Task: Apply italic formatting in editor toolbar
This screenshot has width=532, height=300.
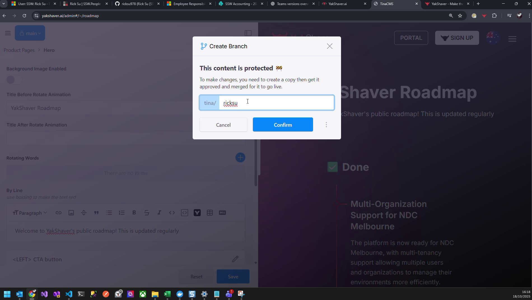Action: pos(159,213)
